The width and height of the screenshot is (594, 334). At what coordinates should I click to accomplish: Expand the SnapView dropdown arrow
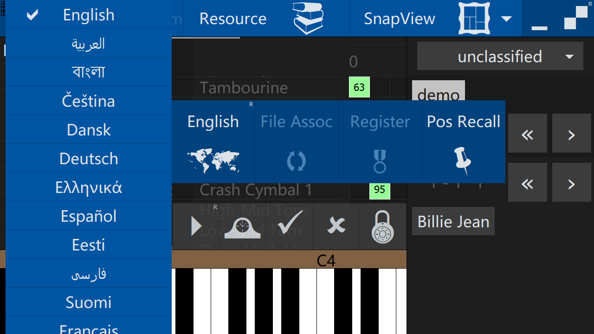[x=506, y=19]
